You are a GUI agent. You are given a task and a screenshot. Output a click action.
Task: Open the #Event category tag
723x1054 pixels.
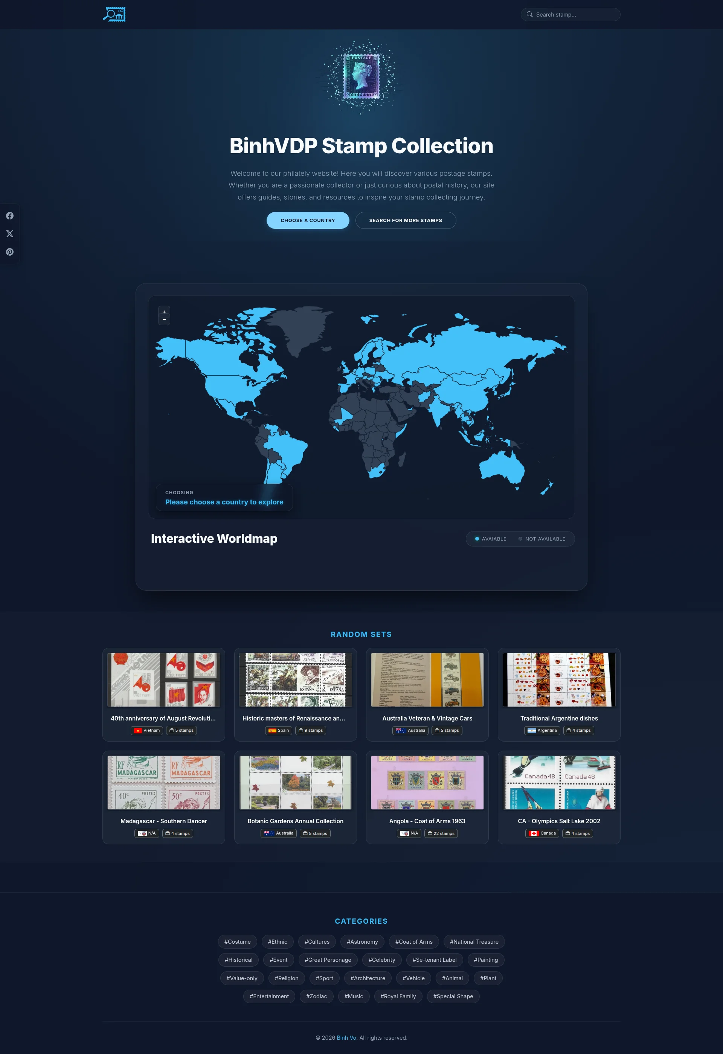(279, 960)
